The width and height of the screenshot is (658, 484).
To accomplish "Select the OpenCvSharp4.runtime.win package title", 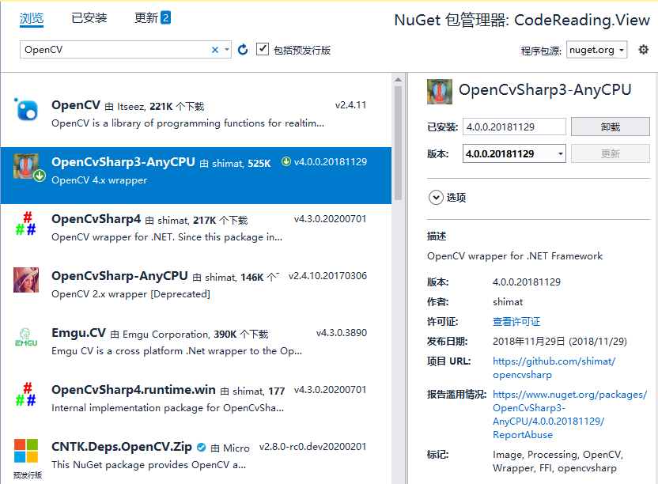I will 134,390.
